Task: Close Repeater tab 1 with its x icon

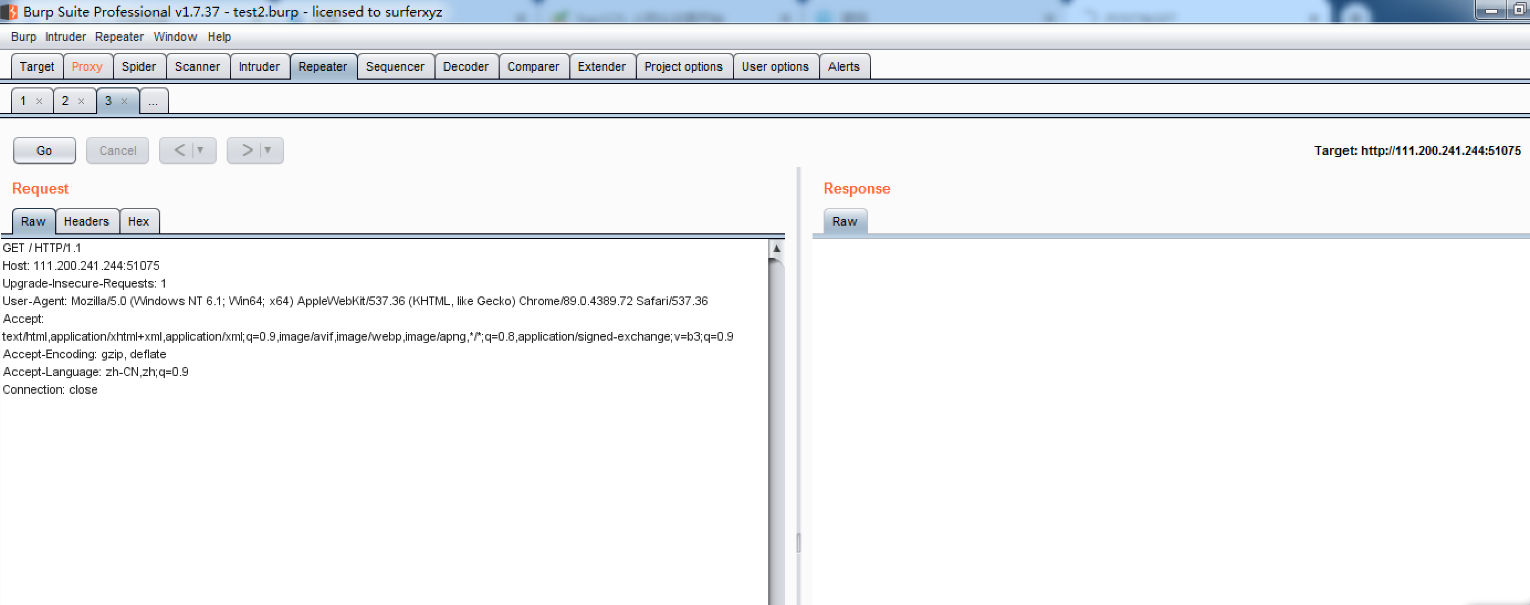Action: point(39,101)
